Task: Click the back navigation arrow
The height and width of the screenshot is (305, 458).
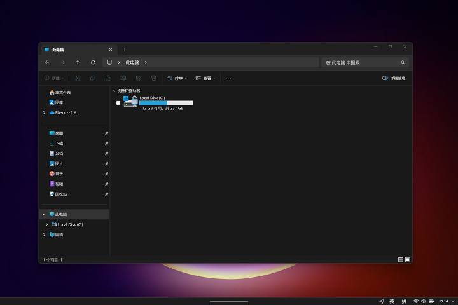Action: pyautogui.click(x=47, y=62)
